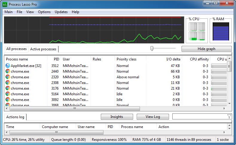Open the File menu
Viewport: 236px width, 145px height.
[19, 12]
